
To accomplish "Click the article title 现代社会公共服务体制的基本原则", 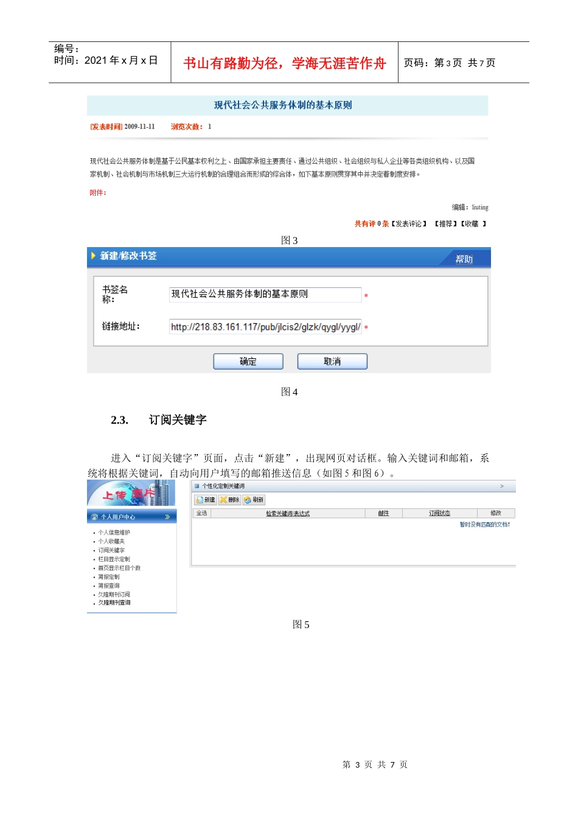I will 283,105.
